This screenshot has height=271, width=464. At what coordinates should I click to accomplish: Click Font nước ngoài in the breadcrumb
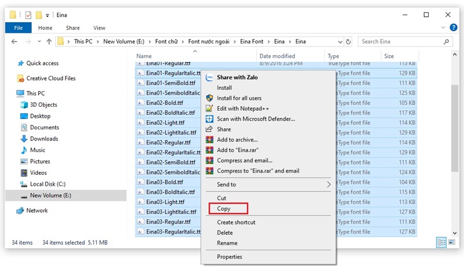point(209,42)
